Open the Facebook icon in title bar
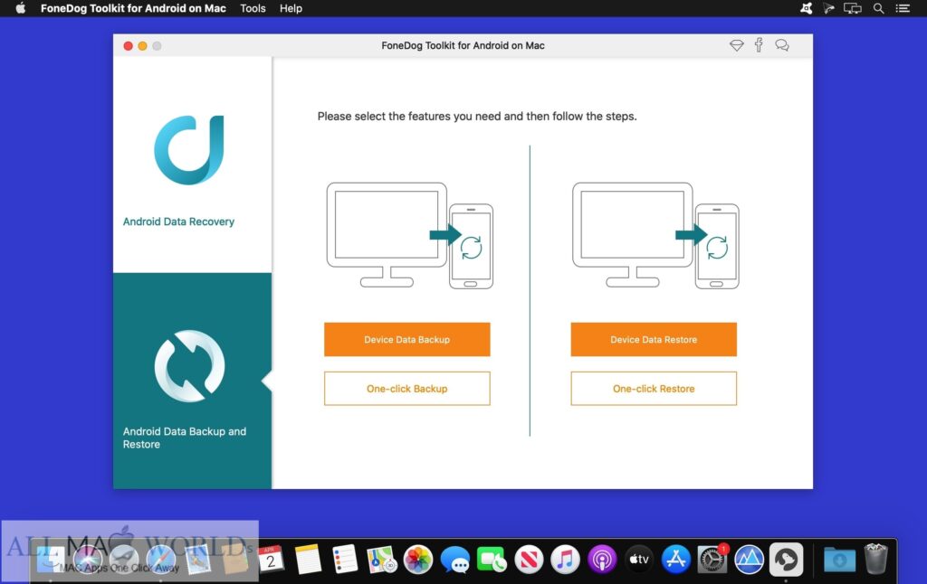927x584 pixels. click(x=759, y=45)
